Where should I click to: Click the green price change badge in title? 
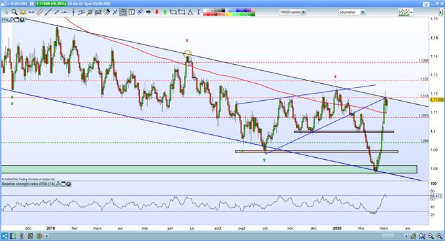51,4
